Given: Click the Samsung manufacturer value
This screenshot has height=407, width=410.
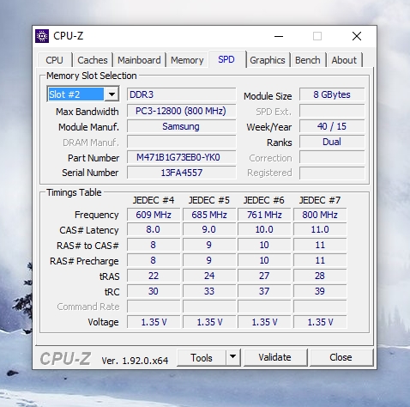Looking at the screenshot, I should [182, 126].
